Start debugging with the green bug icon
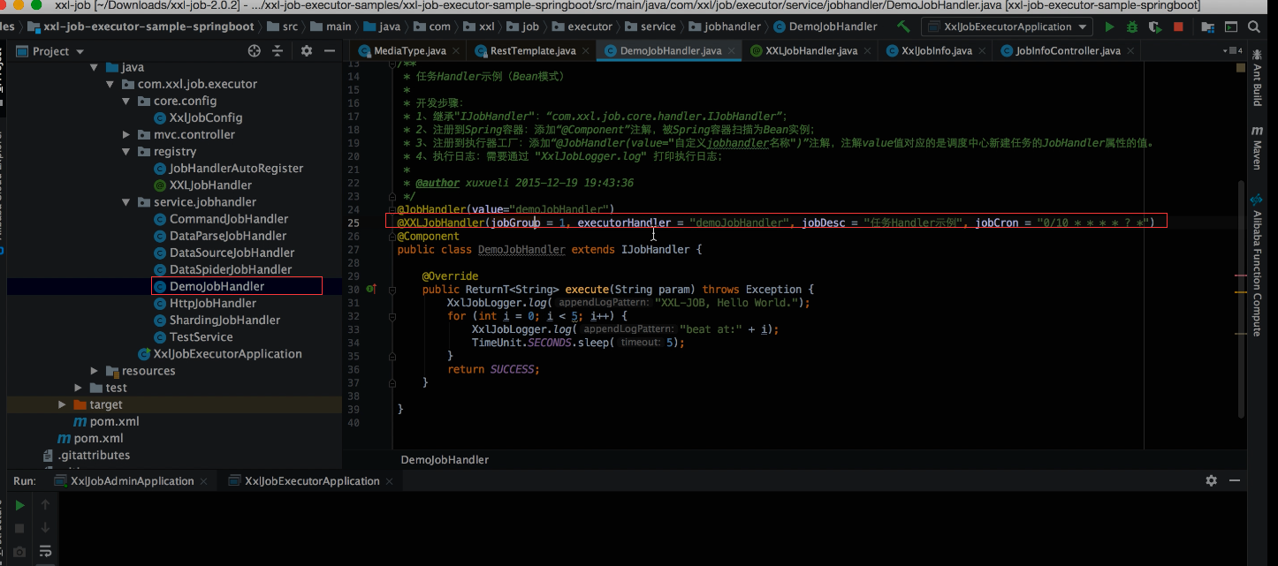The width and height of the screenshot is (1278, 566). [1131, 27]
